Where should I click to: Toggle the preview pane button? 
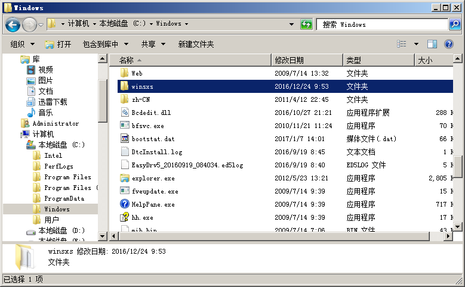[432, 44]
